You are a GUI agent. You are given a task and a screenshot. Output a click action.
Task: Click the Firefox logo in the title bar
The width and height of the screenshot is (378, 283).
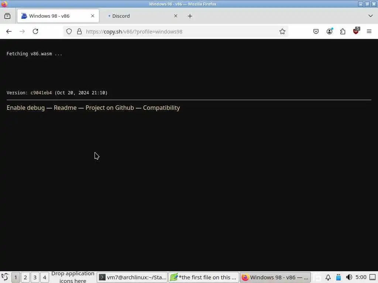[4, 4]
